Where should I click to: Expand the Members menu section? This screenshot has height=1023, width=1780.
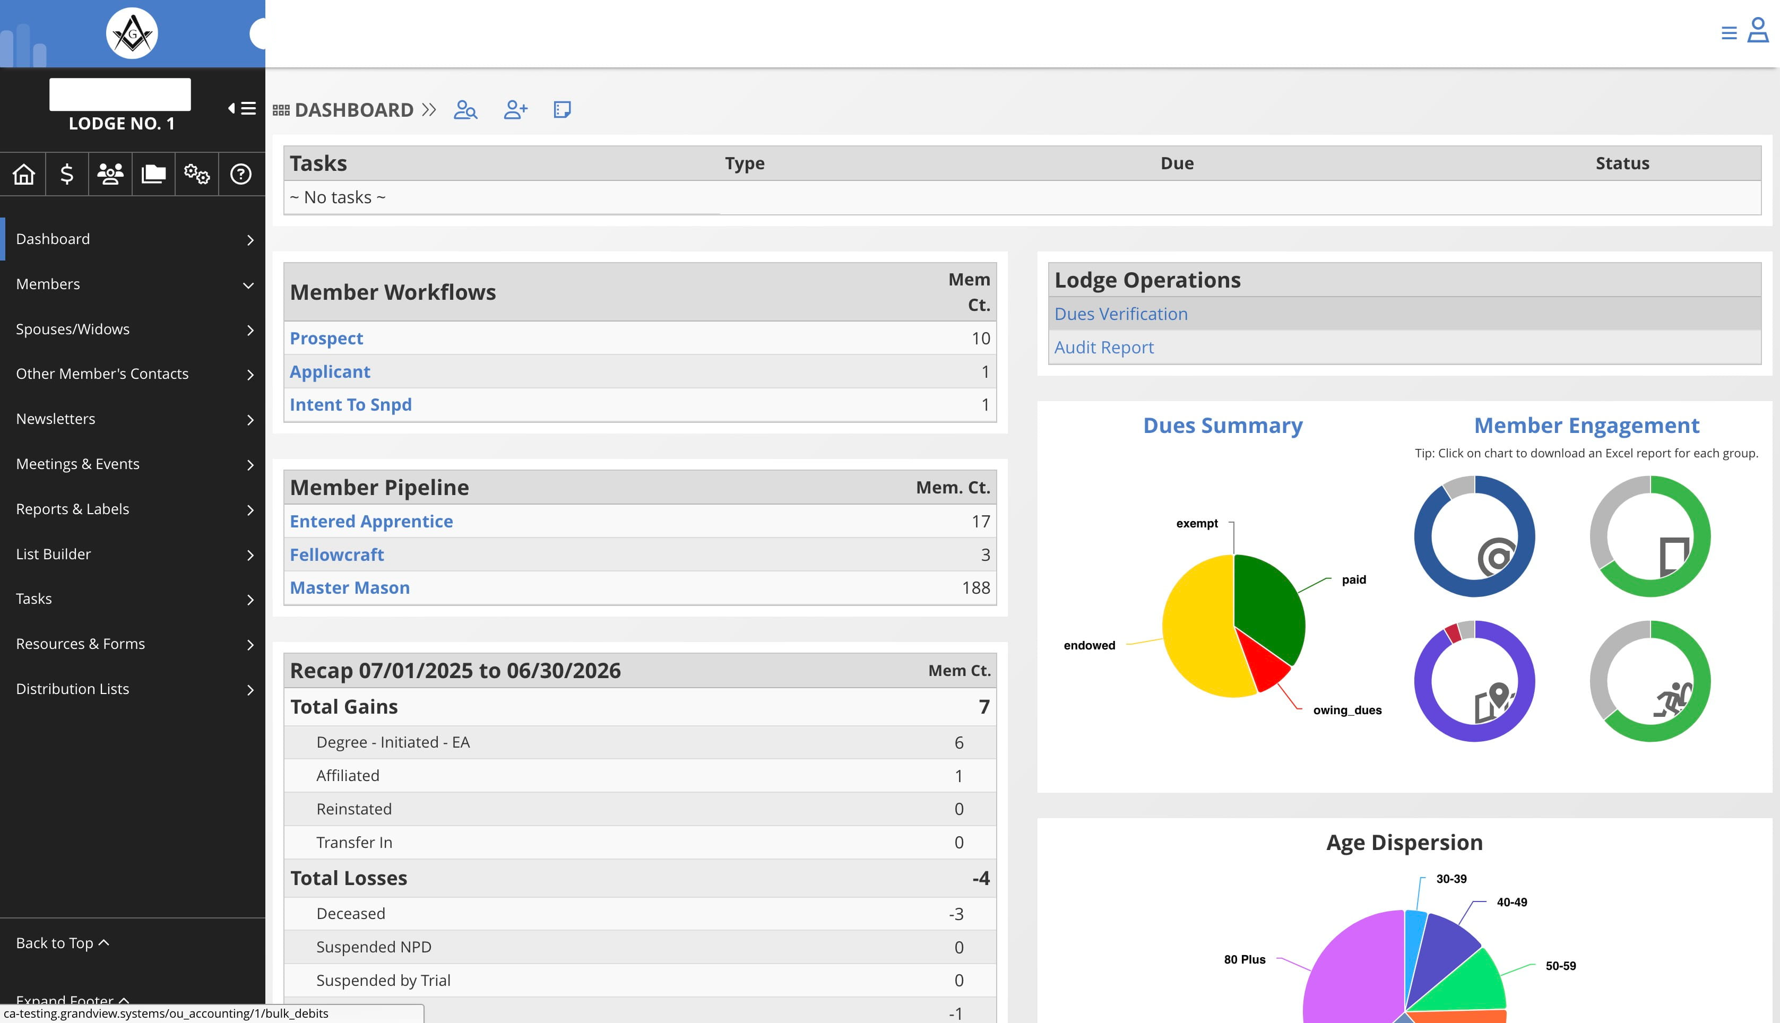point(133,284)
